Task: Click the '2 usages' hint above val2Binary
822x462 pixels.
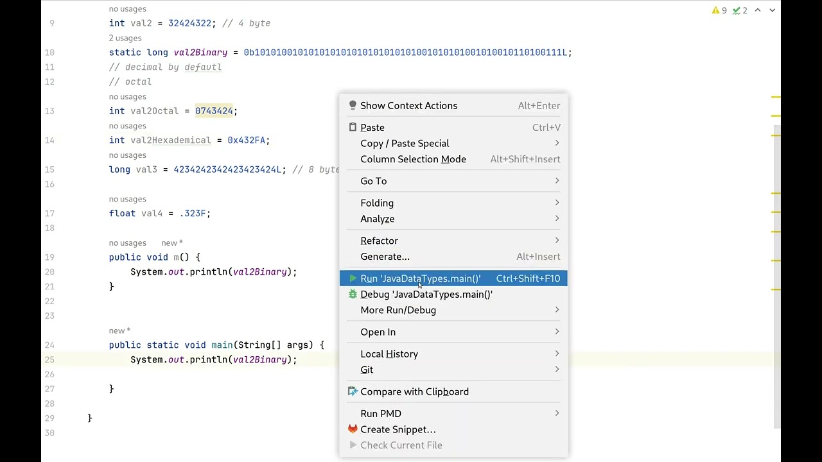Action: (x=125, y=38)
